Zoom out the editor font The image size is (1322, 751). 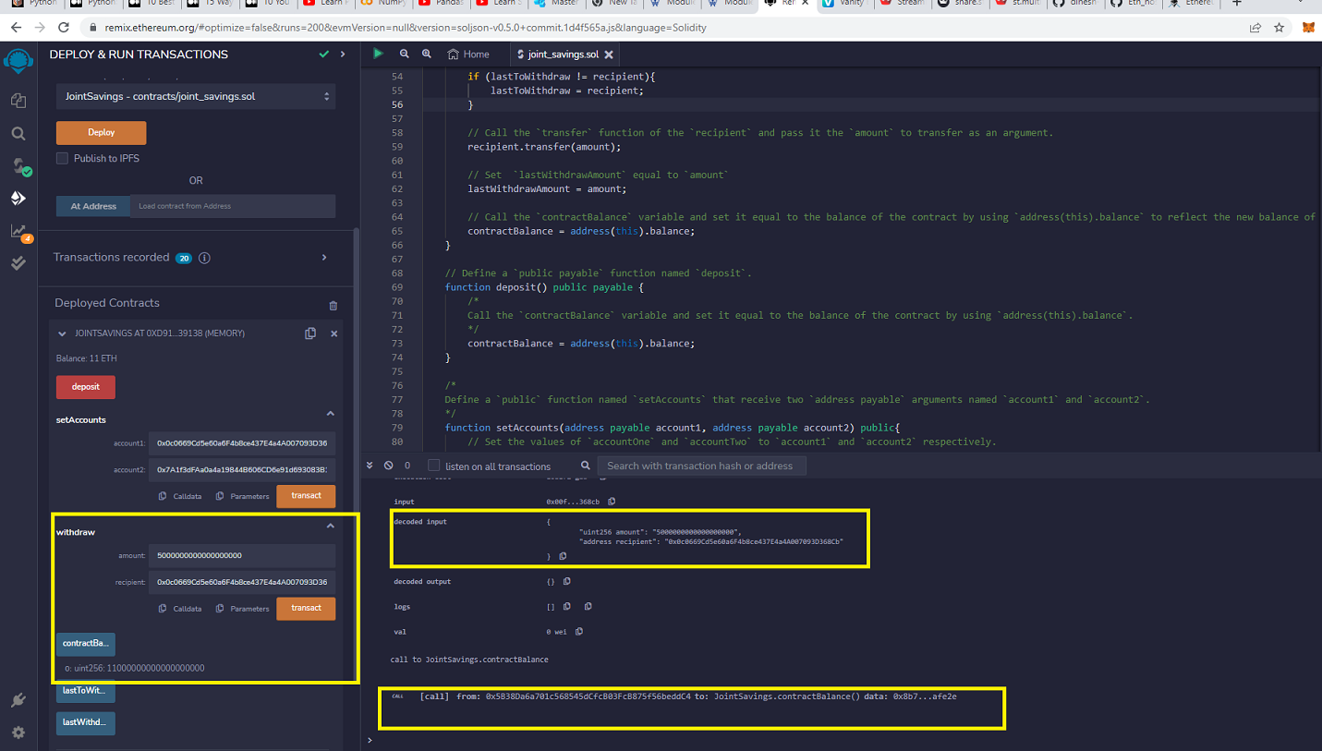pos(406,54)
